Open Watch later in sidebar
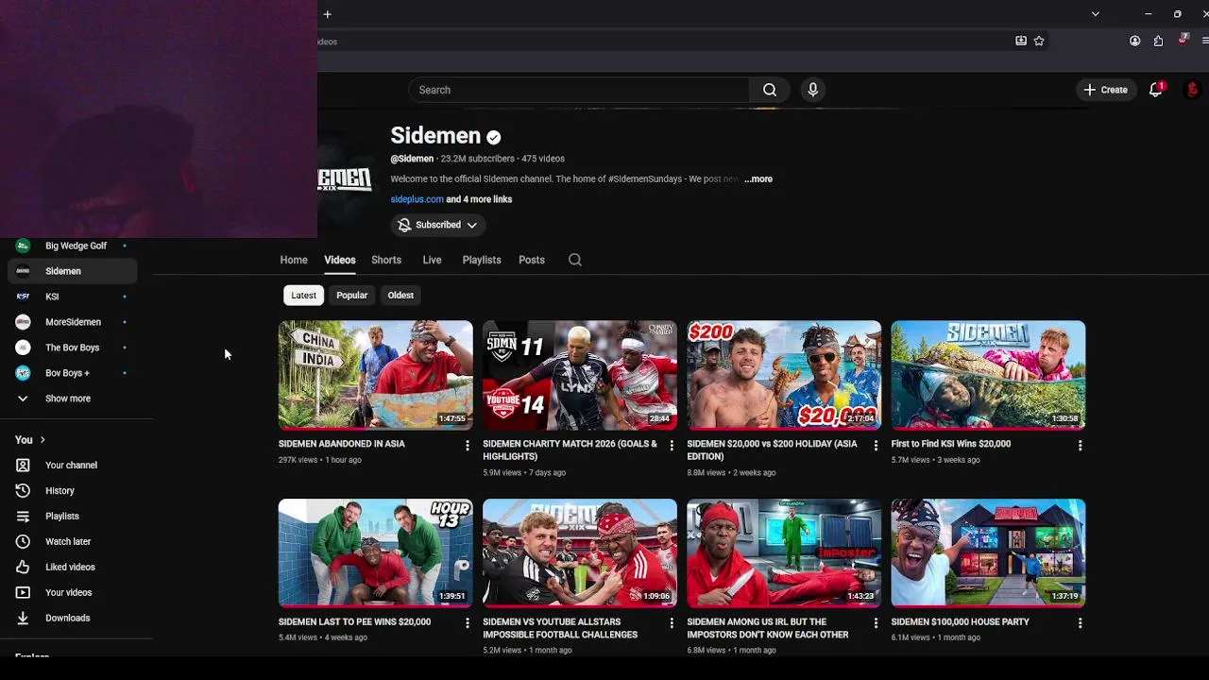1209x680 pixels. [x=72, y=542]
